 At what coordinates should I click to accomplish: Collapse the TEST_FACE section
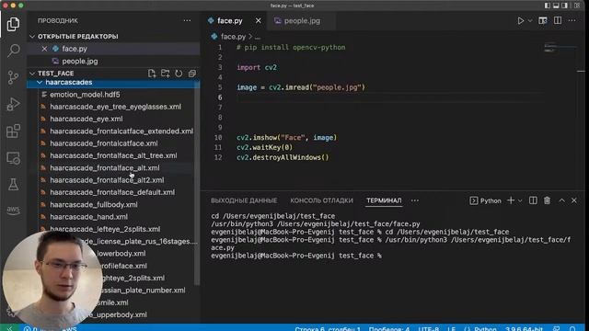pos(55,74)
